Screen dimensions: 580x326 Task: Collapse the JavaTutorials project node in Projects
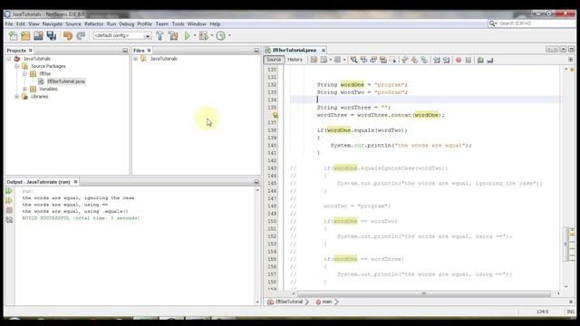point(8,59)
